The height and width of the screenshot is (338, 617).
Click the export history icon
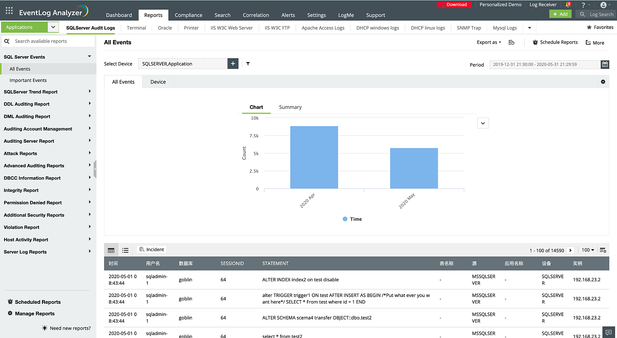click(511, 43)
